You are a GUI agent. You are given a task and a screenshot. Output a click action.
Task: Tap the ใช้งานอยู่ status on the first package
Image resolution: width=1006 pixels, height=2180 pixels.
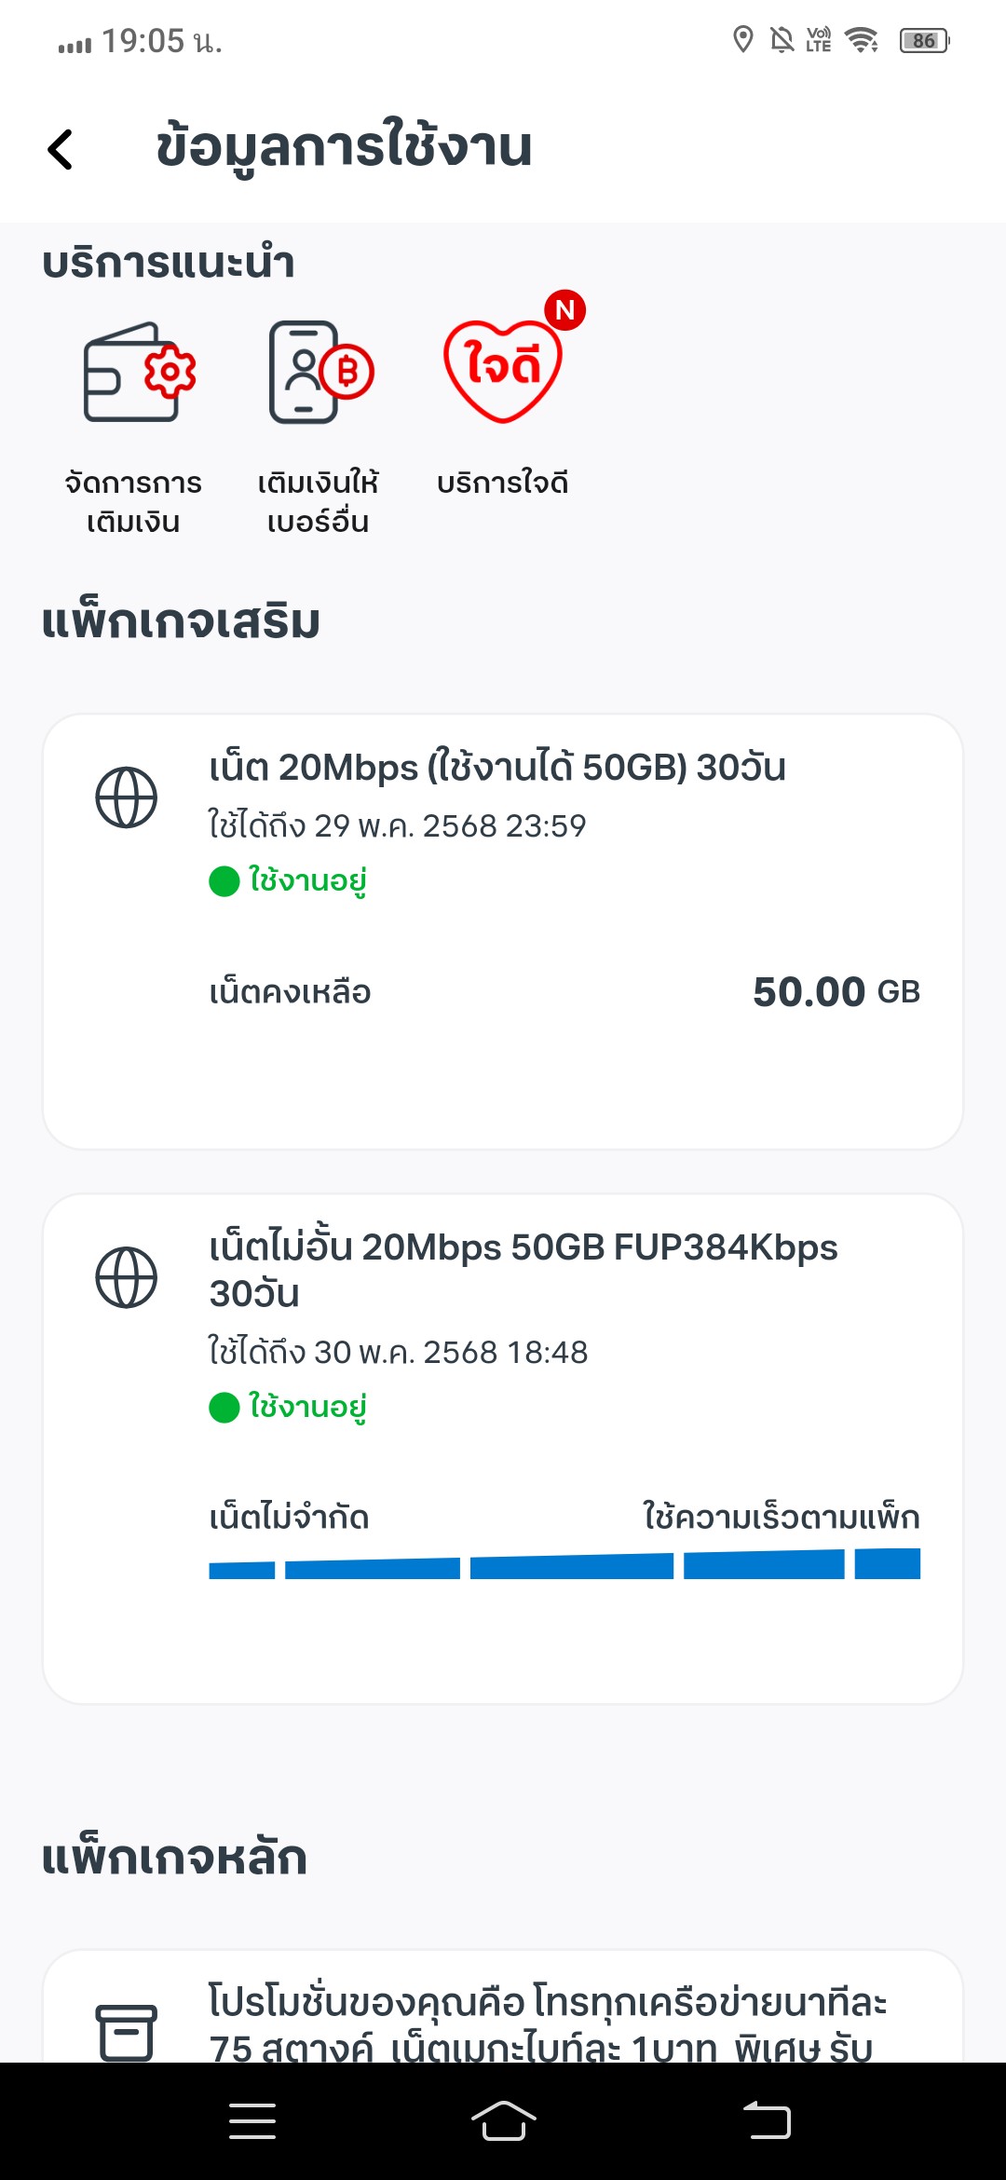pyautogui.click(x=288, y=880)
